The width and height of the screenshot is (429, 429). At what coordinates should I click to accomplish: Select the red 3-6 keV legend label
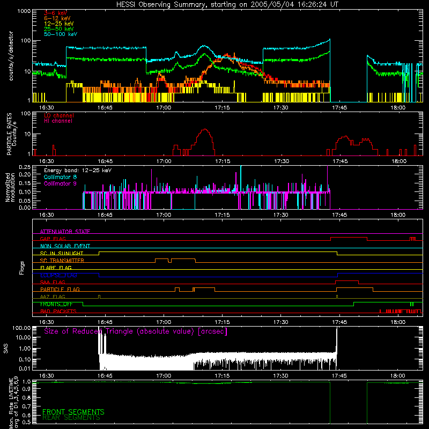[x=55, y=13]
